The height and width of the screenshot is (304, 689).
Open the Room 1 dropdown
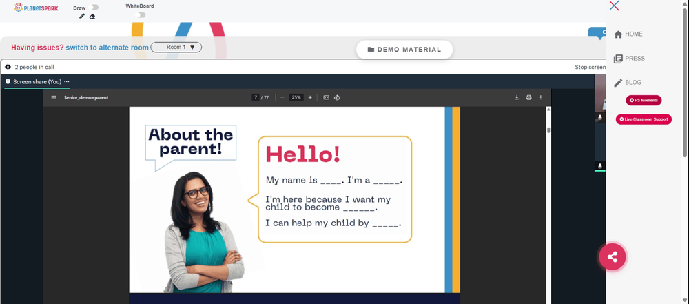tap(176, 47)
